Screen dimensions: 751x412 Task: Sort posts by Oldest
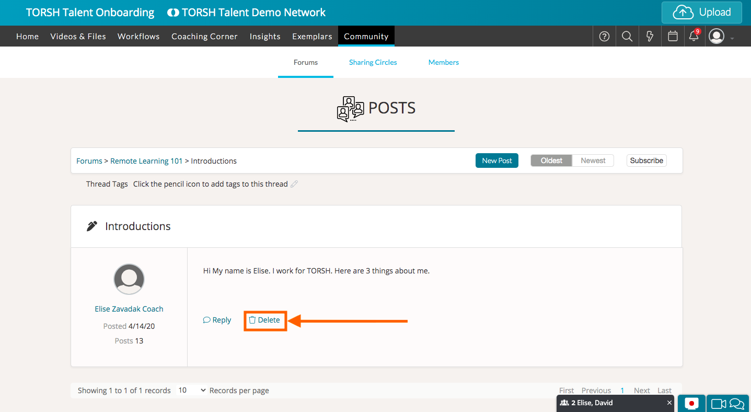551,161
